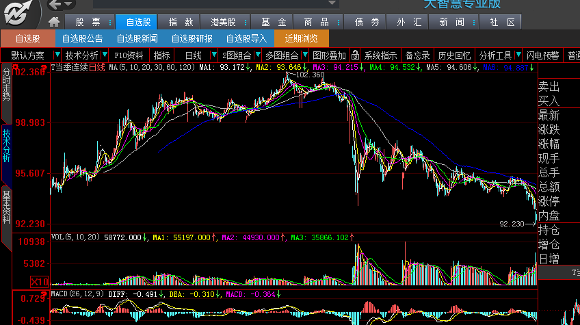Switch to the 新闻 tab
Image resolution: width=580 pixels, height=325 pixels.
tap(451, 22)
